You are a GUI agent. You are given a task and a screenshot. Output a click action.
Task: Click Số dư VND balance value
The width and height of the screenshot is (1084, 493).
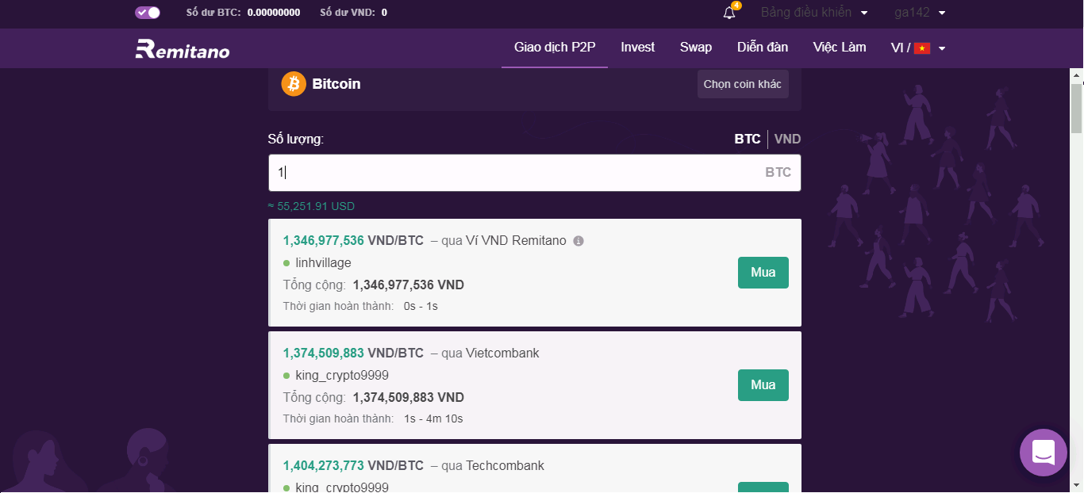(384, 13)
